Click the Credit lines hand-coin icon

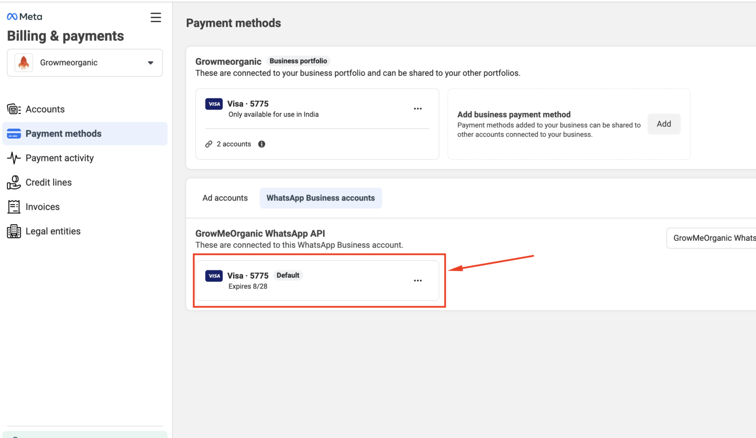tap(14, 182)
